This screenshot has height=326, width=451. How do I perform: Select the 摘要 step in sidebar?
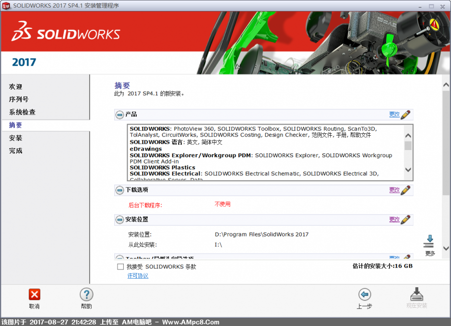click(x=15, y=125)
